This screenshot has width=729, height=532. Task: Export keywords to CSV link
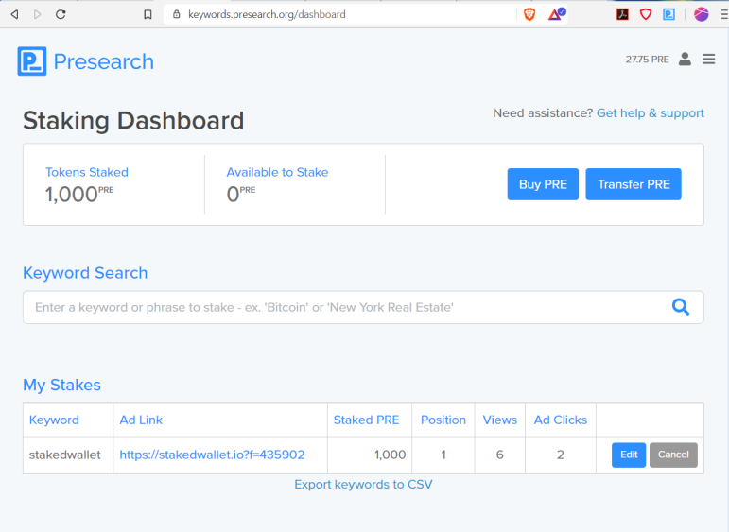tap(363, 485)
